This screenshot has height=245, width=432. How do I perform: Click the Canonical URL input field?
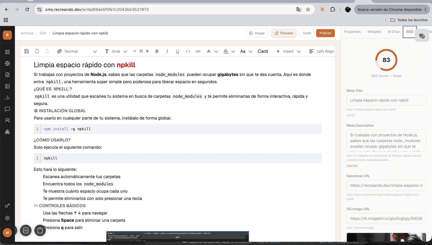tap(386, 185)
